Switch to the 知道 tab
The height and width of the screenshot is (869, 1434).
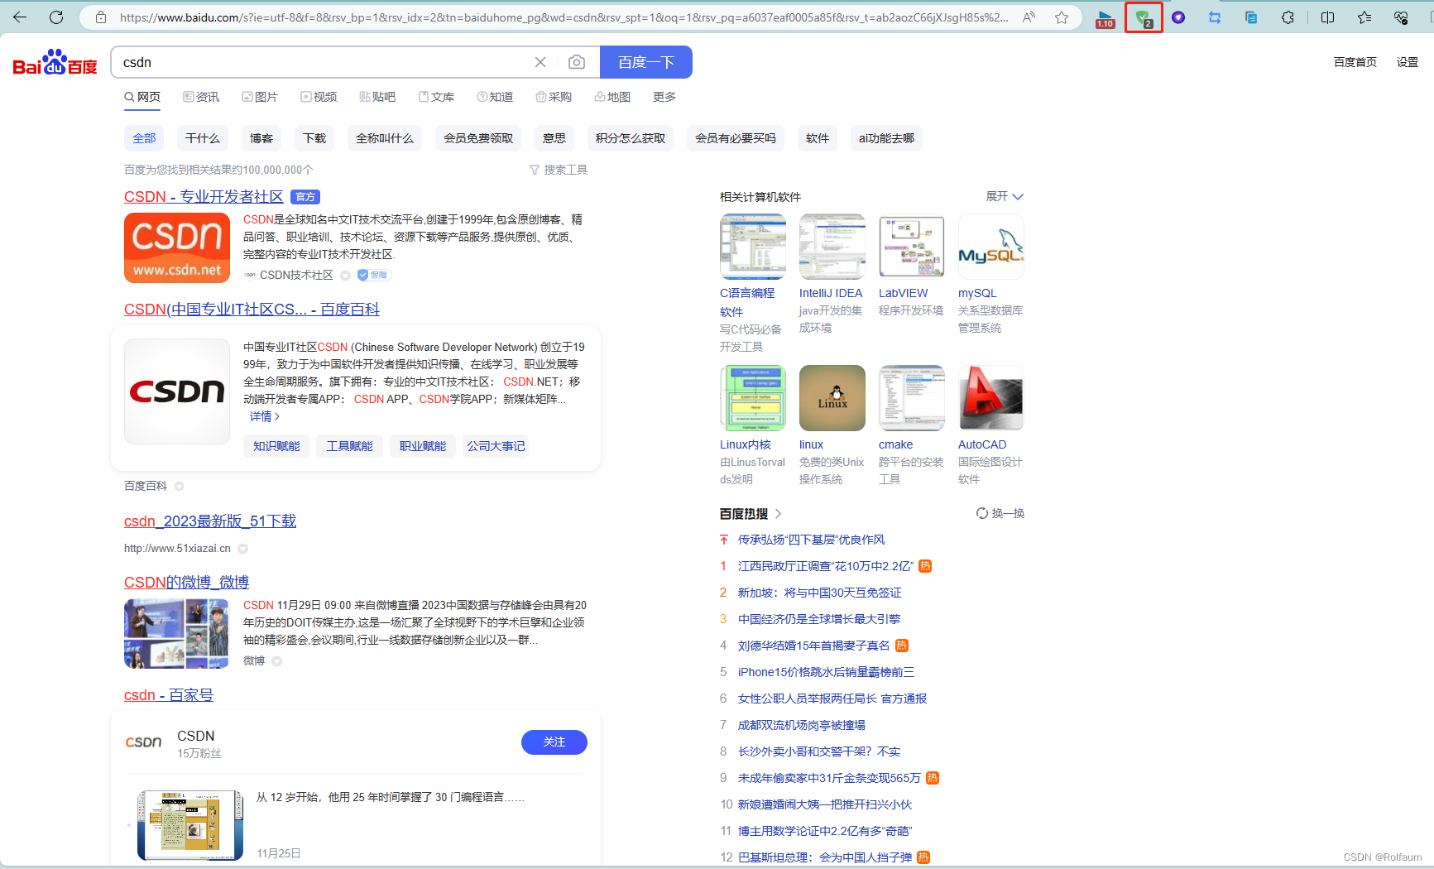pos(495,97)
